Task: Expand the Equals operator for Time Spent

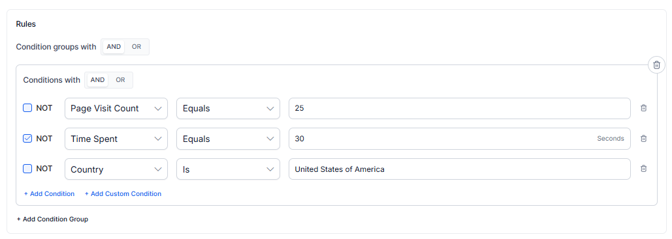Action: coord(228,139)
